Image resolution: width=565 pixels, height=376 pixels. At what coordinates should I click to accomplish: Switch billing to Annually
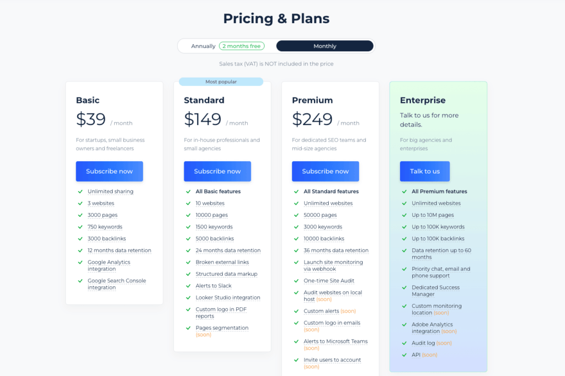click(x=203, y=46)
